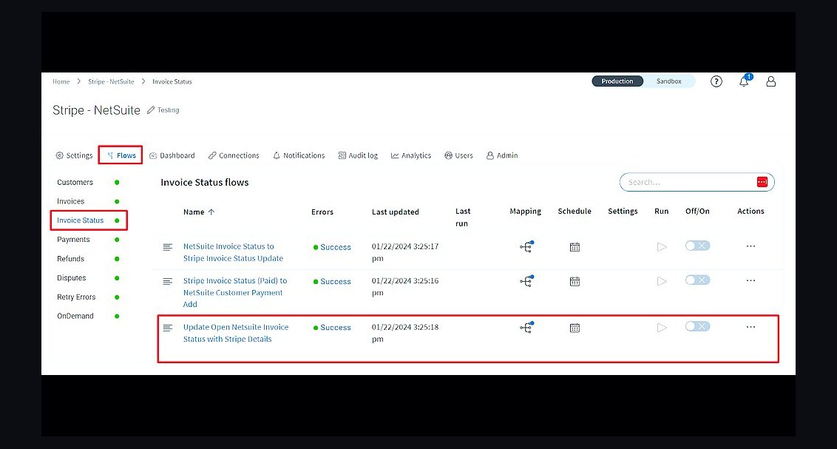The image size is (837, 449).
Task: Open mapping for Stripe Invoice Status (Paid) flow
Action: [x=526, y=281]
